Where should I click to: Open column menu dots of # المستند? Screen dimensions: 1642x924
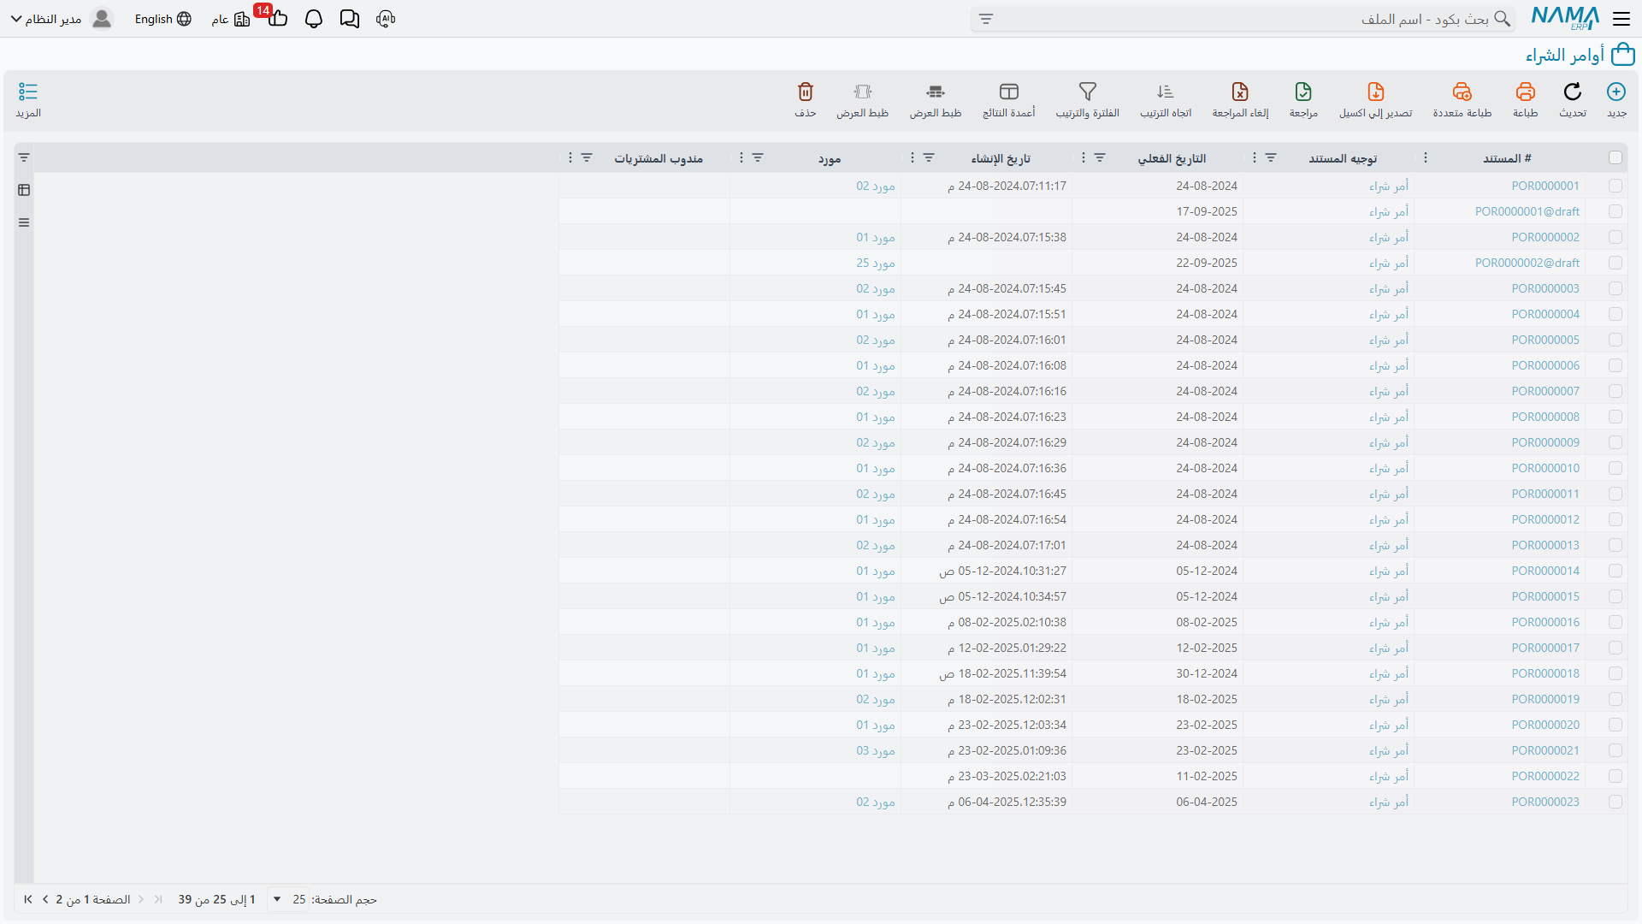coord(1425,157)
